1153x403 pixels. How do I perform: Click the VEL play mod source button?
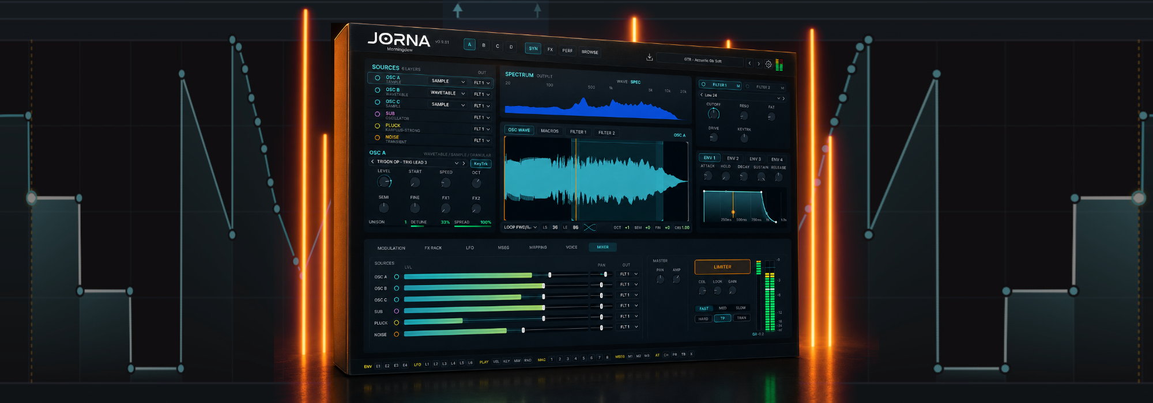click(x=496, y=362)
